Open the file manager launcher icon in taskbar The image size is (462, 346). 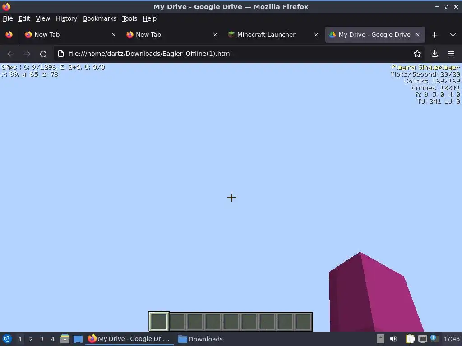tap(65, 339)
